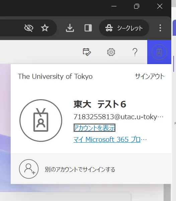
Task: Open the シークレット incognito indicator
Action: tap(124, 28)
